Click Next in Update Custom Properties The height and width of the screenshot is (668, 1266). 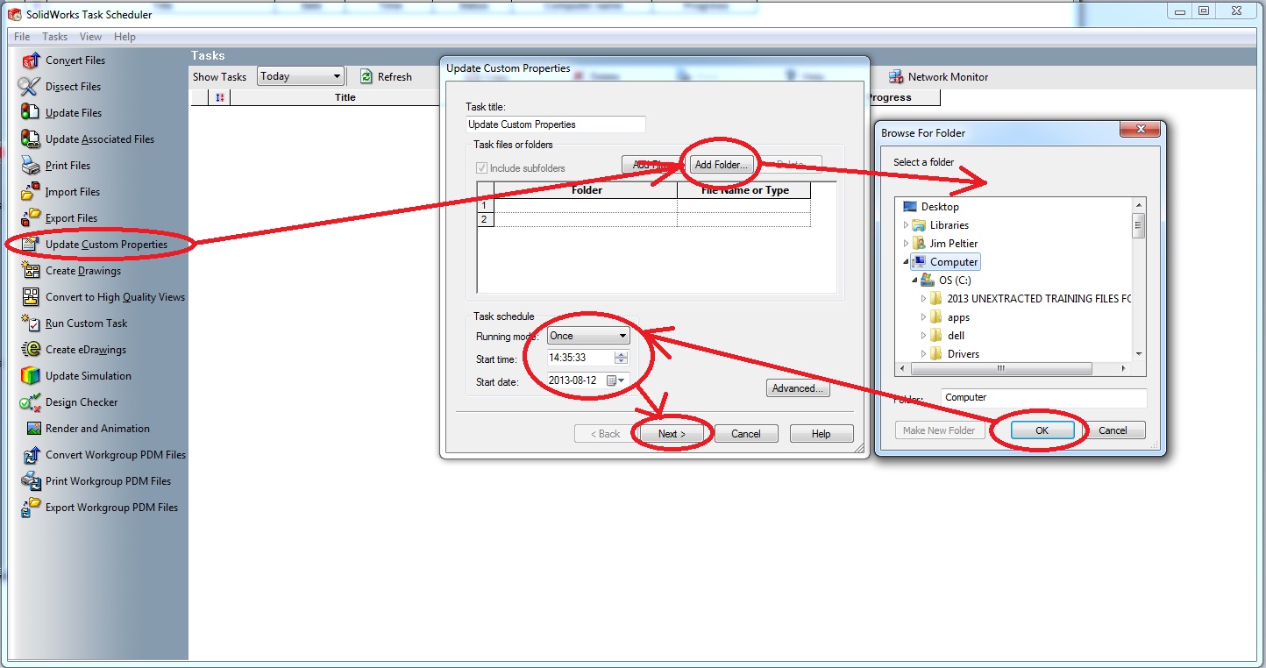point(672,434)
